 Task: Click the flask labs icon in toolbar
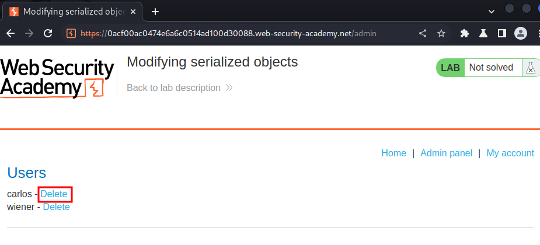tap(483, 33)
